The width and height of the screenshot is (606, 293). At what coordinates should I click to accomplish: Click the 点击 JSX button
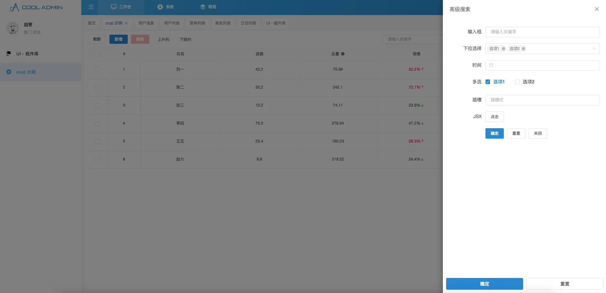(x=495, y=117)
